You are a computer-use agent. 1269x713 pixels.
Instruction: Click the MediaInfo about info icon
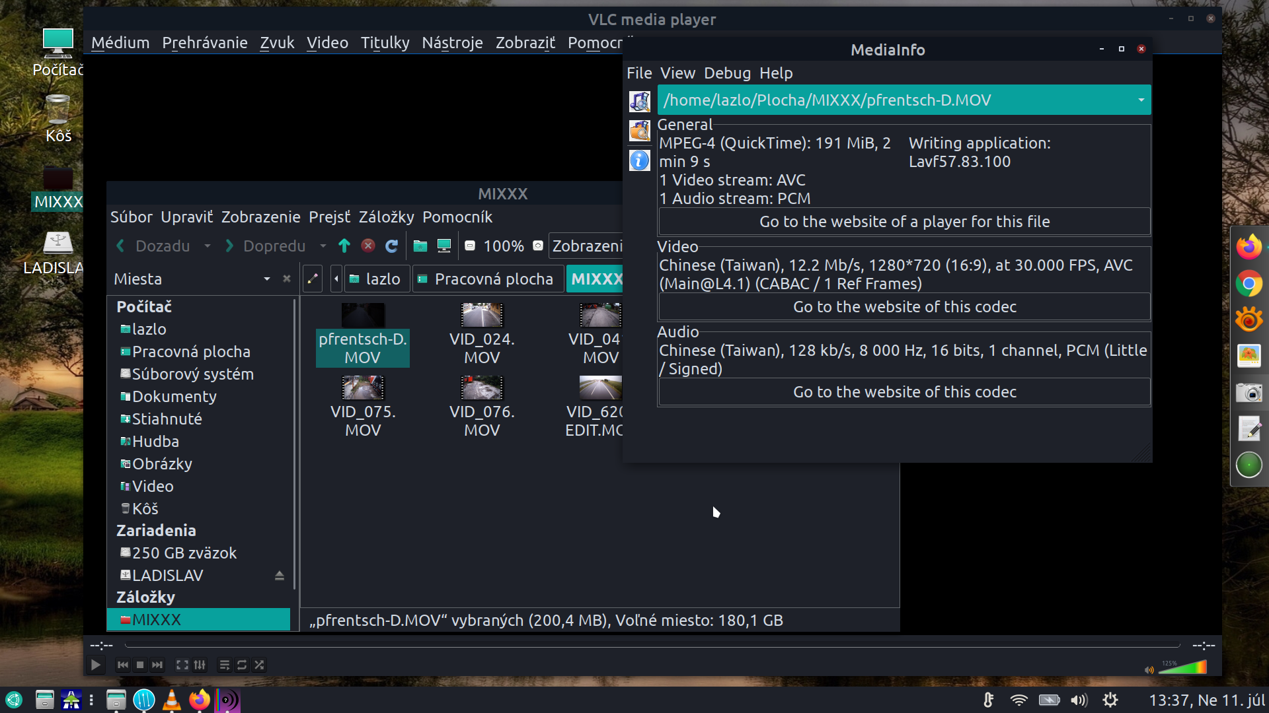(x=639, y=160)
